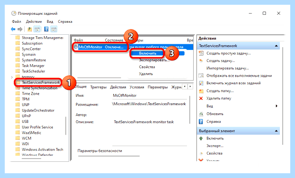The width and height of the screenshot is (295, 178).
Task: Click the Включить журнал всех заданий icon
Action: point(201,83)
